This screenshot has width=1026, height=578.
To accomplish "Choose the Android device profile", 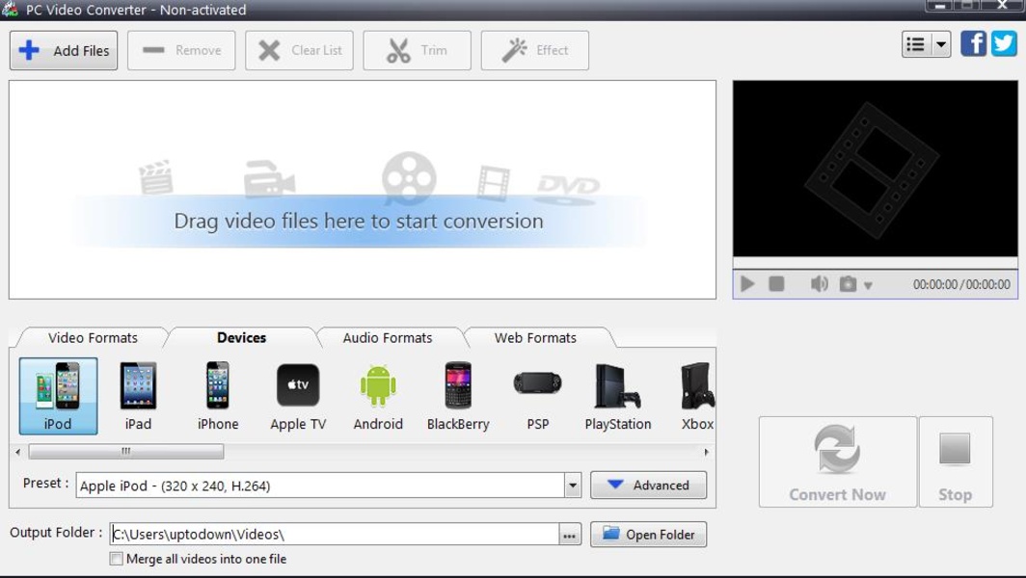I will [378, 395].
